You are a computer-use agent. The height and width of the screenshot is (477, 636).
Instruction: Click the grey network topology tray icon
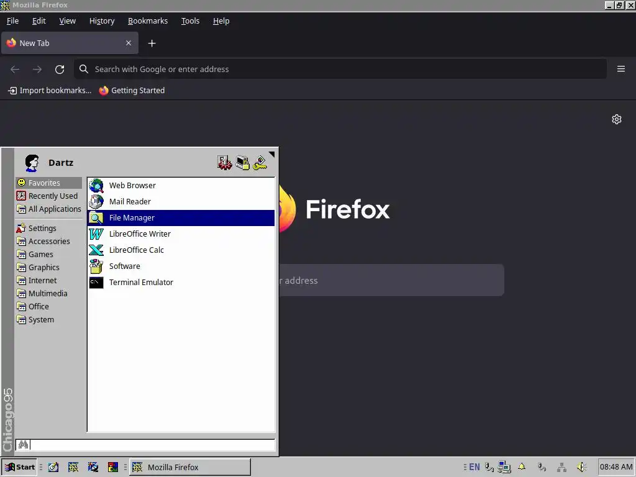click(561, 467)
